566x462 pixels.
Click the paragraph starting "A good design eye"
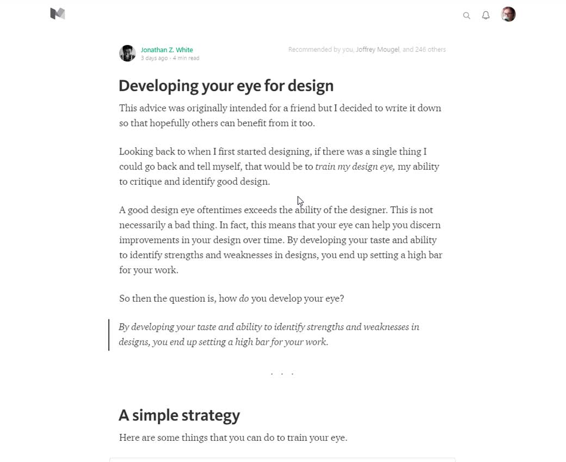280,240
